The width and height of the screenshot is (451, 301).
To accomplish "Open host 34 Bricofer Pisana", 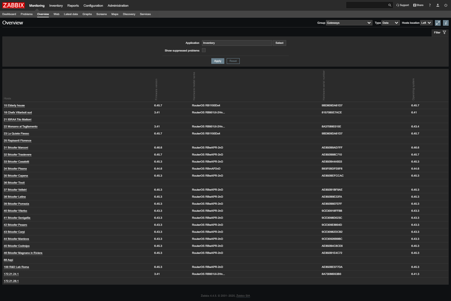I will point(15,169).
